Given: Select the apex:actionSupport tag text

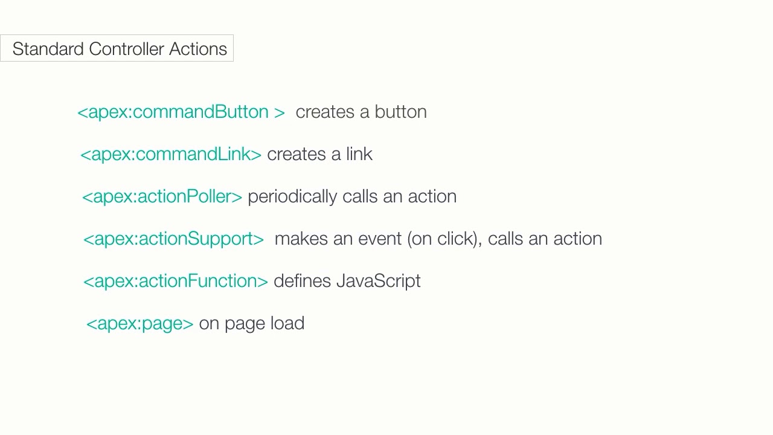Looking at the screenshot, I should [174, 239].
